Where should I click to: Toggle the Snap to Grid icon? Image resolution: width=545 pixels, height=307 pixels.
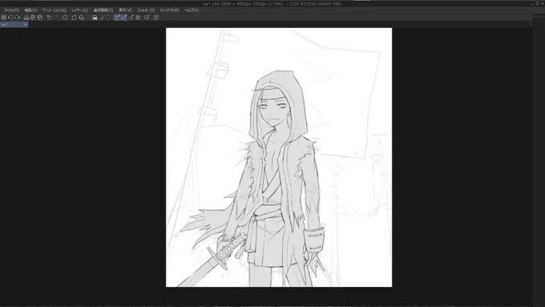pos(131,18)
